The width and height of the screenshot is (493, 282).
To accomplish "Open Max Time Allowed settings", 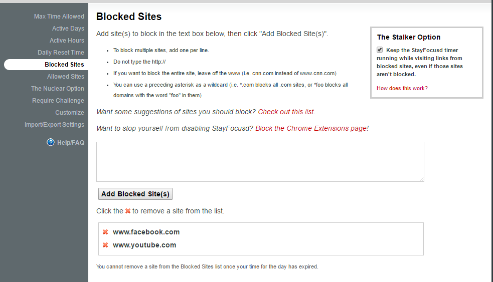I will pos(59,17).
